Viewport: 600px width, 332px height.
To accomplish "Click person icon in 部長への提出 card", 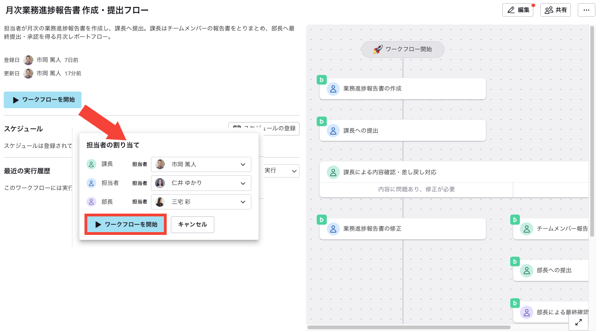I will point(527,271).
